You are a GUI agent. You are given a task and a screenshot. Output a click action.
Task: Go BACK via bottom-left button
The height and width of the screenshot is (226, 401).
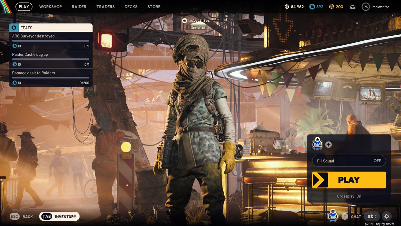28,217
